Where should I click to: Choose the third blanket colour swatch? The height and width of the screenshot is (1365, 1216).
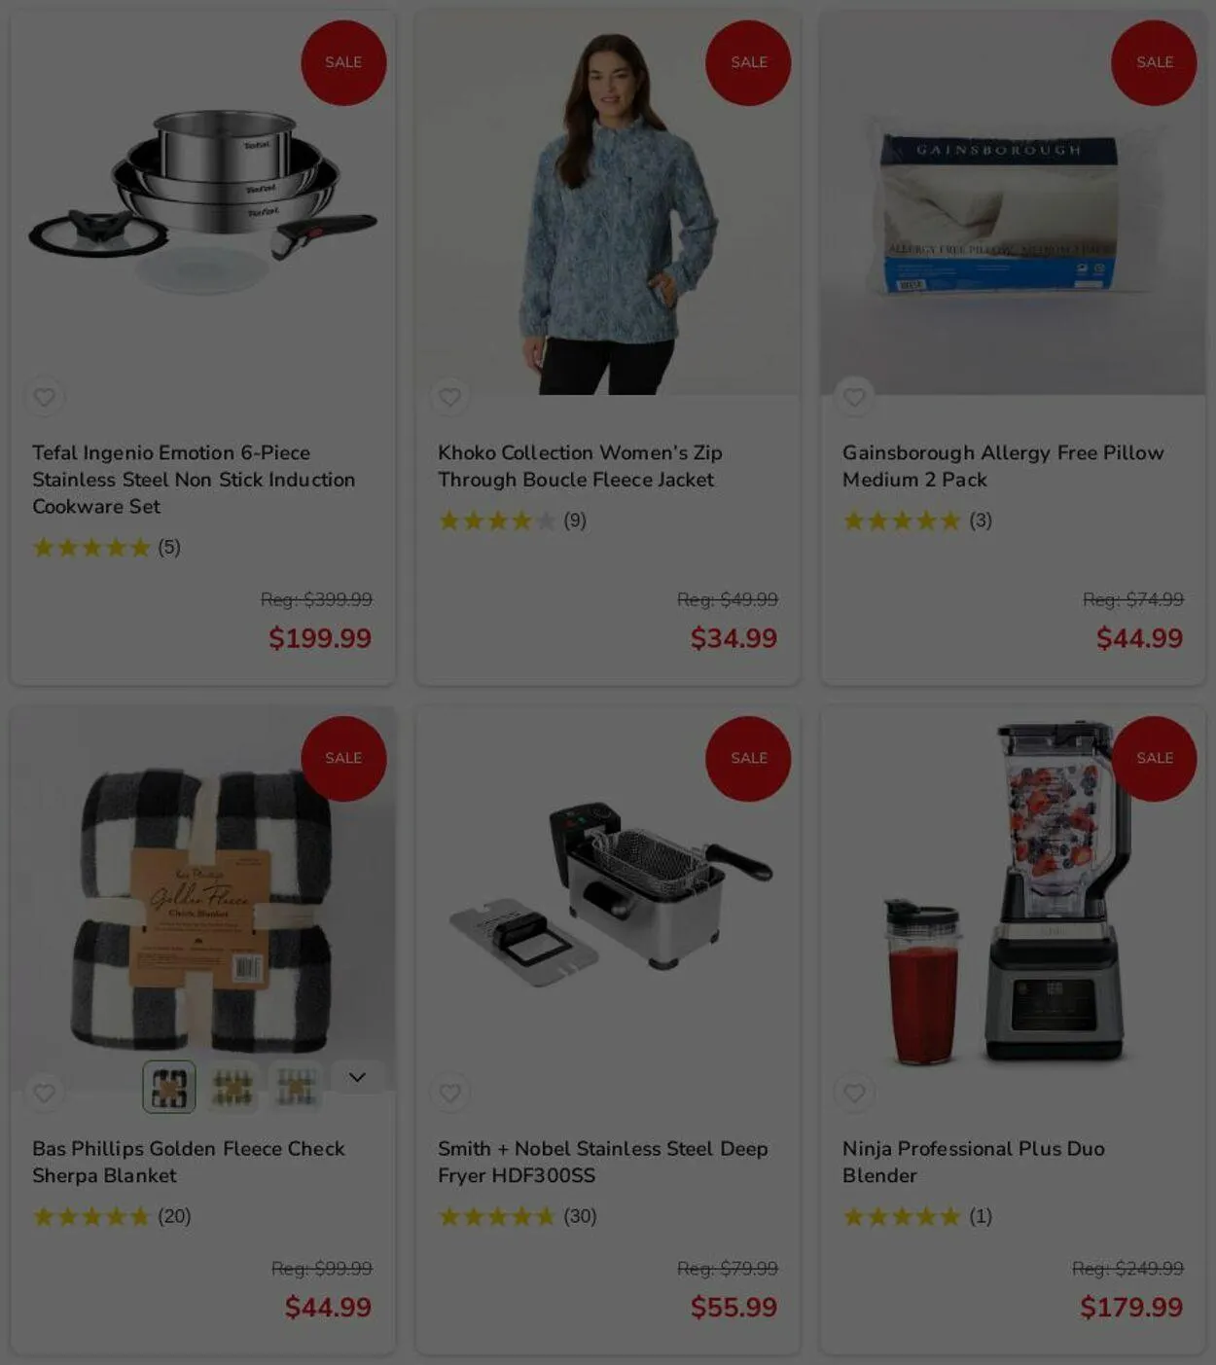(x=296, y=1087)
